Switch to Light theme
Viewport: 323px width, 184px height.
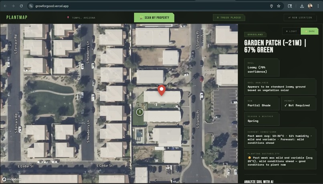(x=291, y=31)
